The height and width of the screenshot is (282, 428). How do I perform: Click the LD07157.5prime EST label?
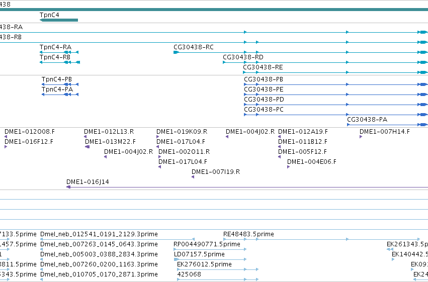[x=199, y=254]
